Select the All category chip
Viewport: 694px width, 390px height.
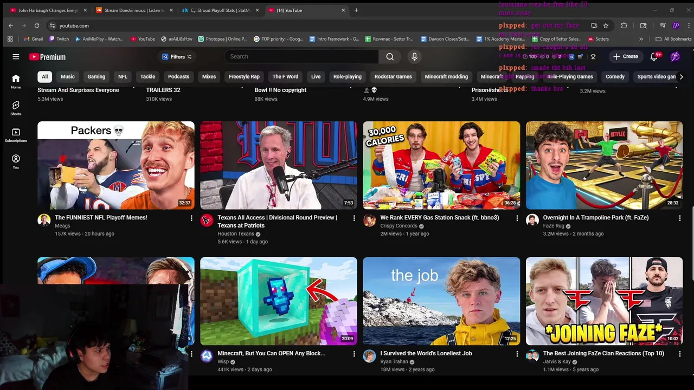point(44,76)
